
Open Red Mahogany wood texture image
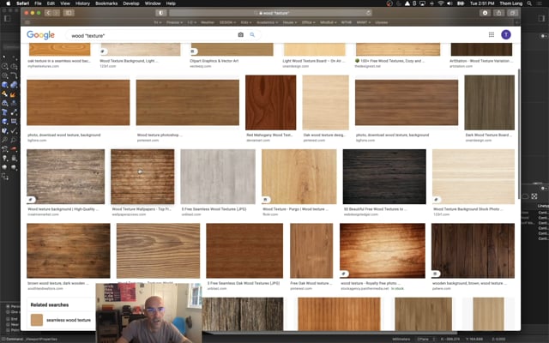pos(270,102)
